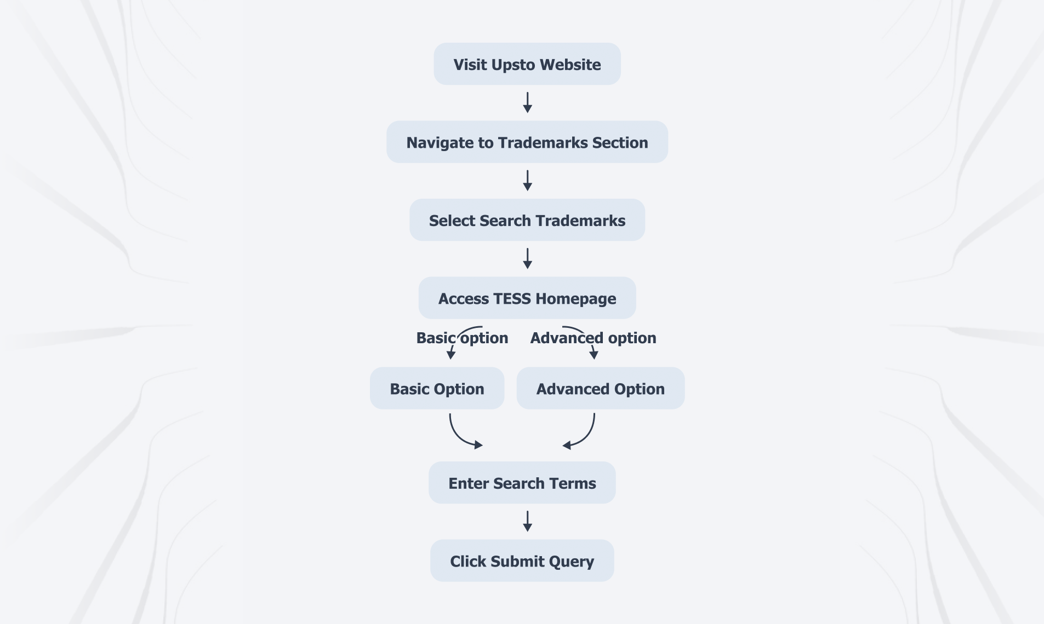Click arrow pointing to Access TESS Homepage
The width and height of the screenshot is (1044, 624).
tap(527, 258)
